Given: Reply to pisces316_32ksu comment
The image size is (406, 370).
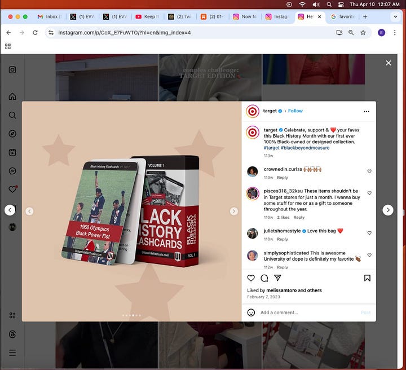Looking at the screenshot, I should click(299, 218).
